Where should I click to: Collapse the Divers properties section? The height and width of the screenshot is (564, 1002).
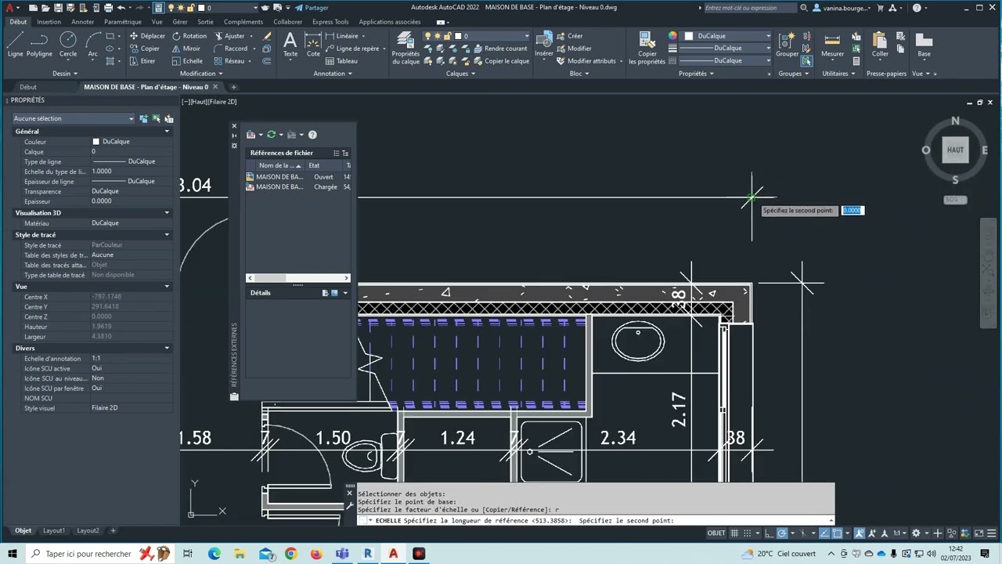166,348
